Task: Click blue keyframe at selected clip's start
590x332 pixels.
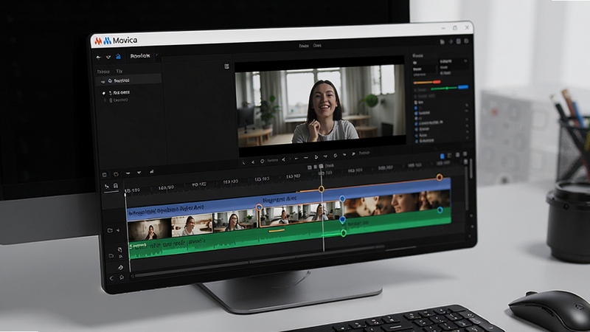Action: point(259,207)
